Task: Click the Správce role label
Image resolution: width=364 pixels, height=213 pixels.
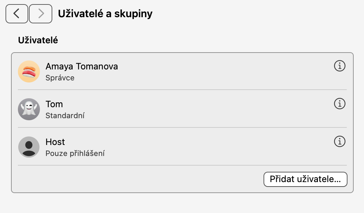Action: tap(60, 78)
